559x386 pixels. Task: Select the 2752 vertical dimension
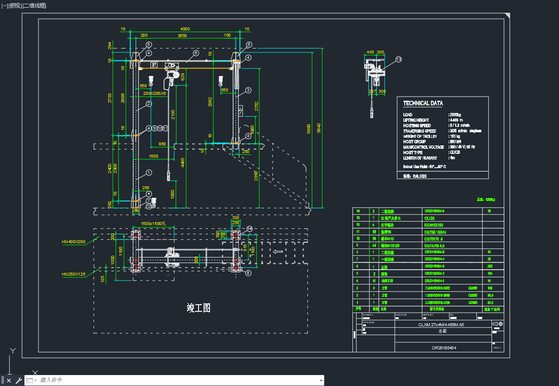(x=256, y=106)
